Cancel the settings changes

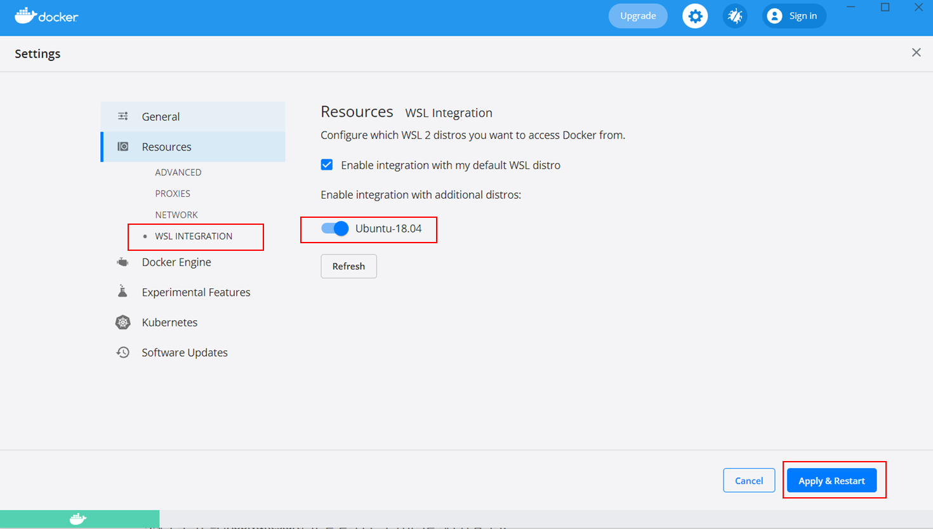click(x=749, y=481)
